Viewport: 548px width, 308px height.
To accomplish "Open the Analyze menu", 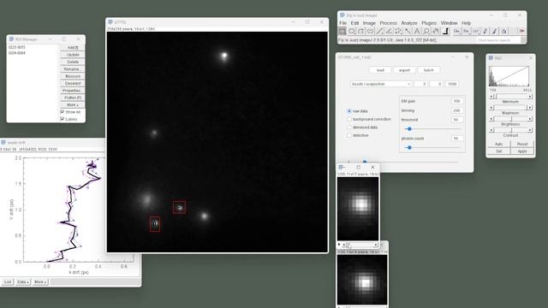I will pos(409,23).
